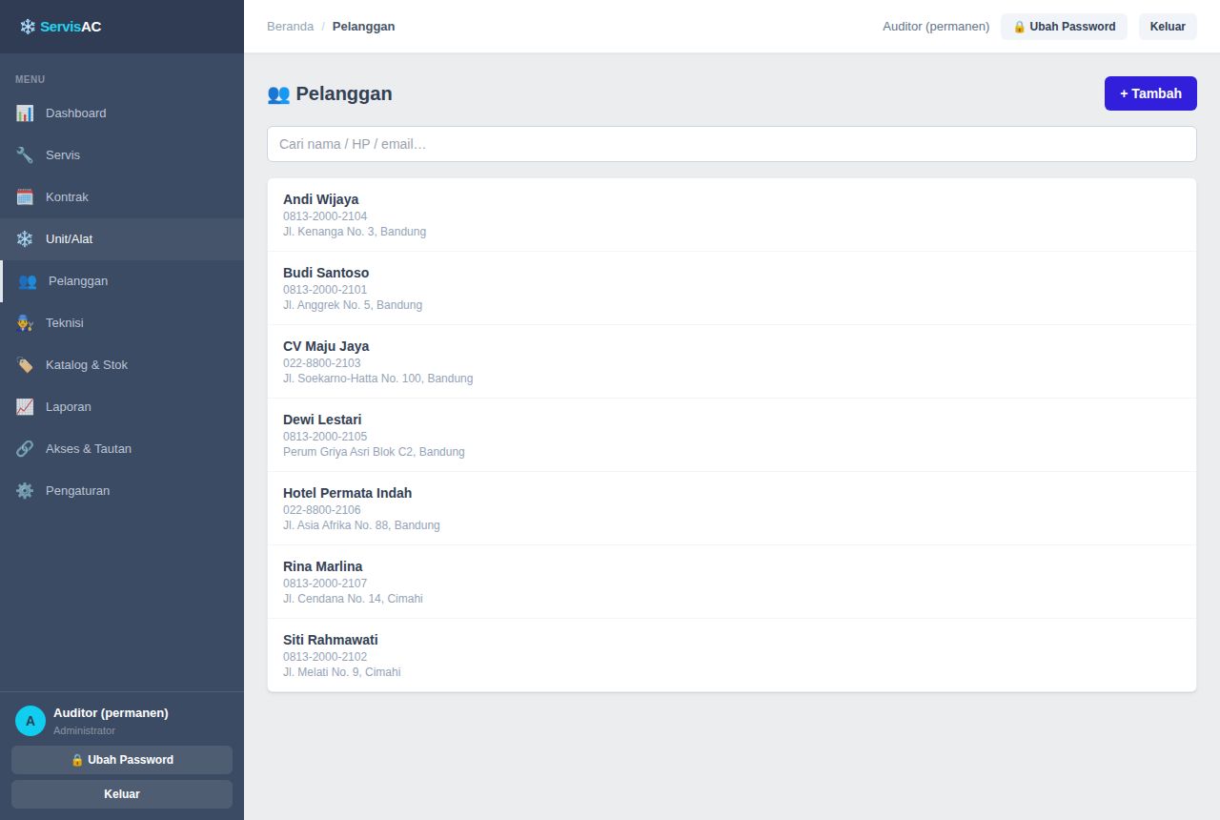Click the Laporan trend chart icon
Screen dimensions: 1220x820
point(25,407)
